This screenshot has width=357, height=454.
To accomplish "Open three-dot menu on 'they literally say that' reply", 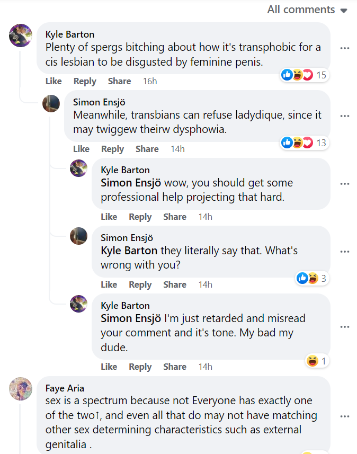I will coord(344,252).
